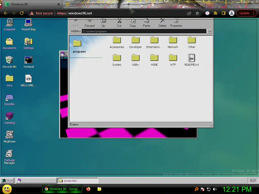259x194 pixels.
Task: Click the Not secure warning indicator
Action: tap(41, 13)
